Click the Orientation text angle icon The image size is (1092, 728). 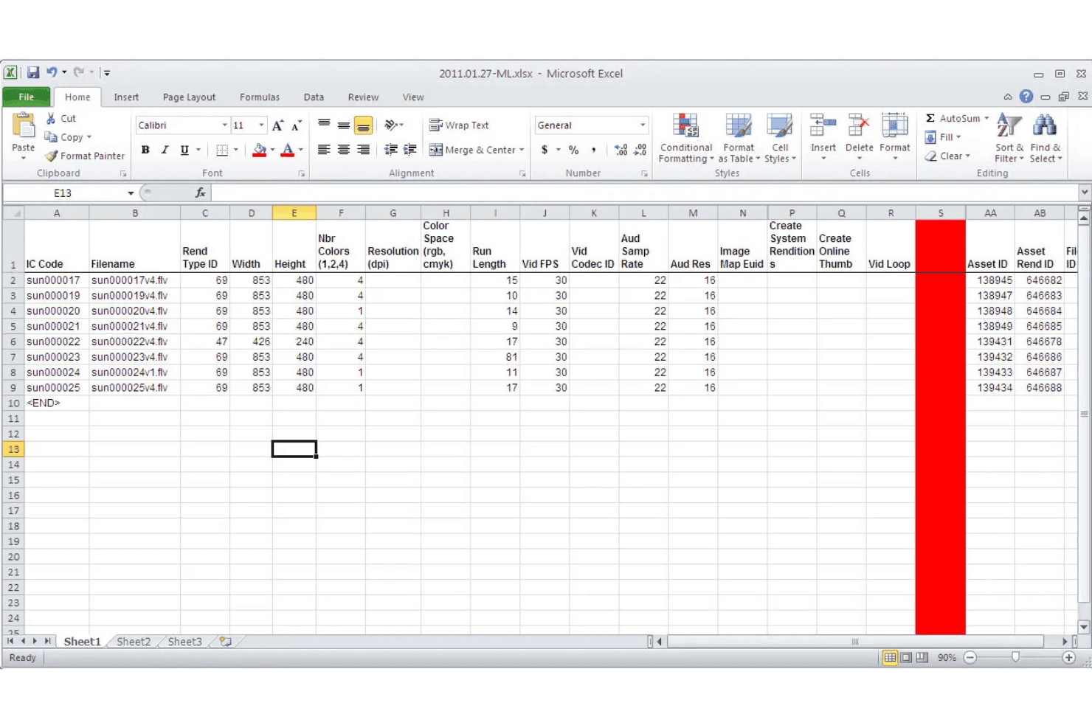[391, 125]
